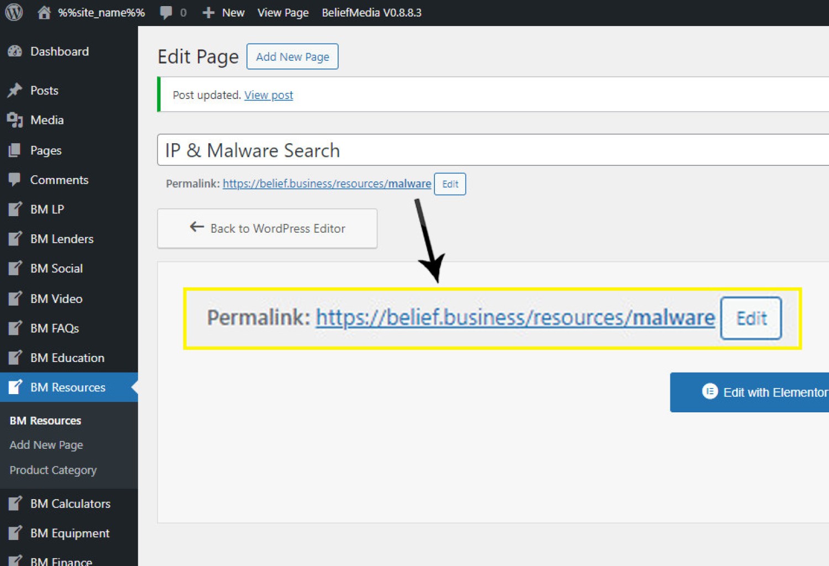Click the page title input field

click(492, 150)
